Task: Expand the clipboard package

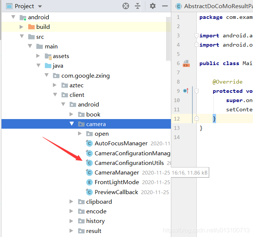Action: coord(71,202)
